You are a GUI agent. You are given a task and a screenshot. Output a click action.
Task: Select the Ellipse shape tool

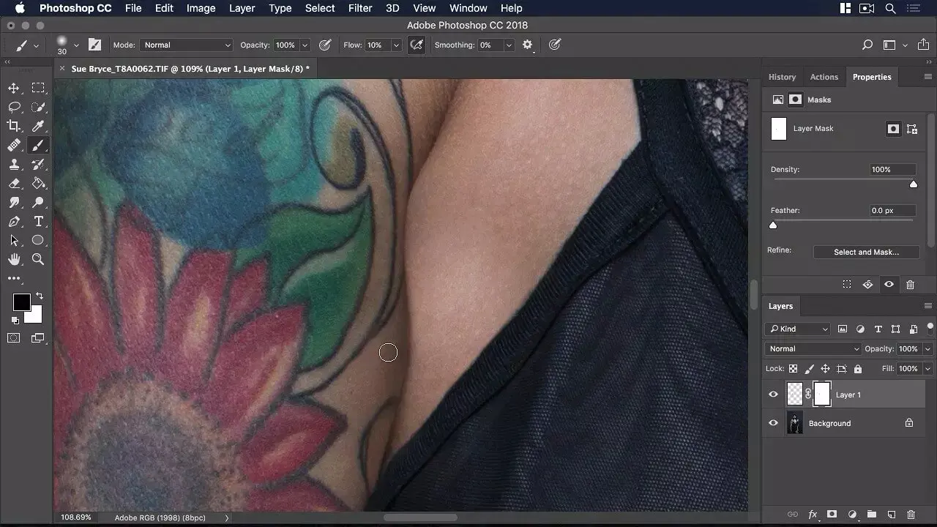pyautogui.click(x=38, y=240)
